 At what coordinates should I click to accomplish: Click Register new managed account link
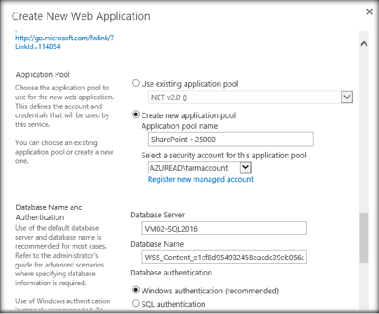[201, 180]
